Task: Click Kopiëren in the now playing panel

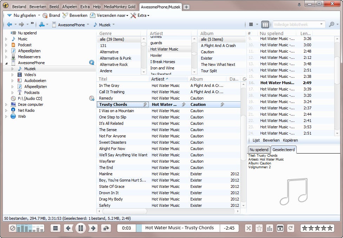Action: [x=290, y=140]
